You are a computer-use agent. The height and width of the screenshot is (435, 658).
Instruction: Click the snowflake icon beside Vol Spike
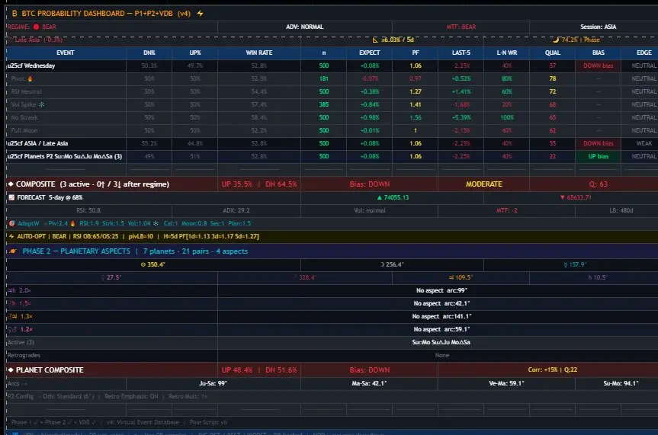click(x=41, y=104)
